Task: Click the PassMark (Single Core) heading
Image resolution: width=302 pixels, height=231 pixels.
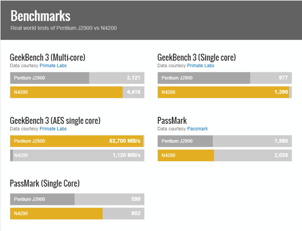Action: pyautogui.click(x=45, y=183)
